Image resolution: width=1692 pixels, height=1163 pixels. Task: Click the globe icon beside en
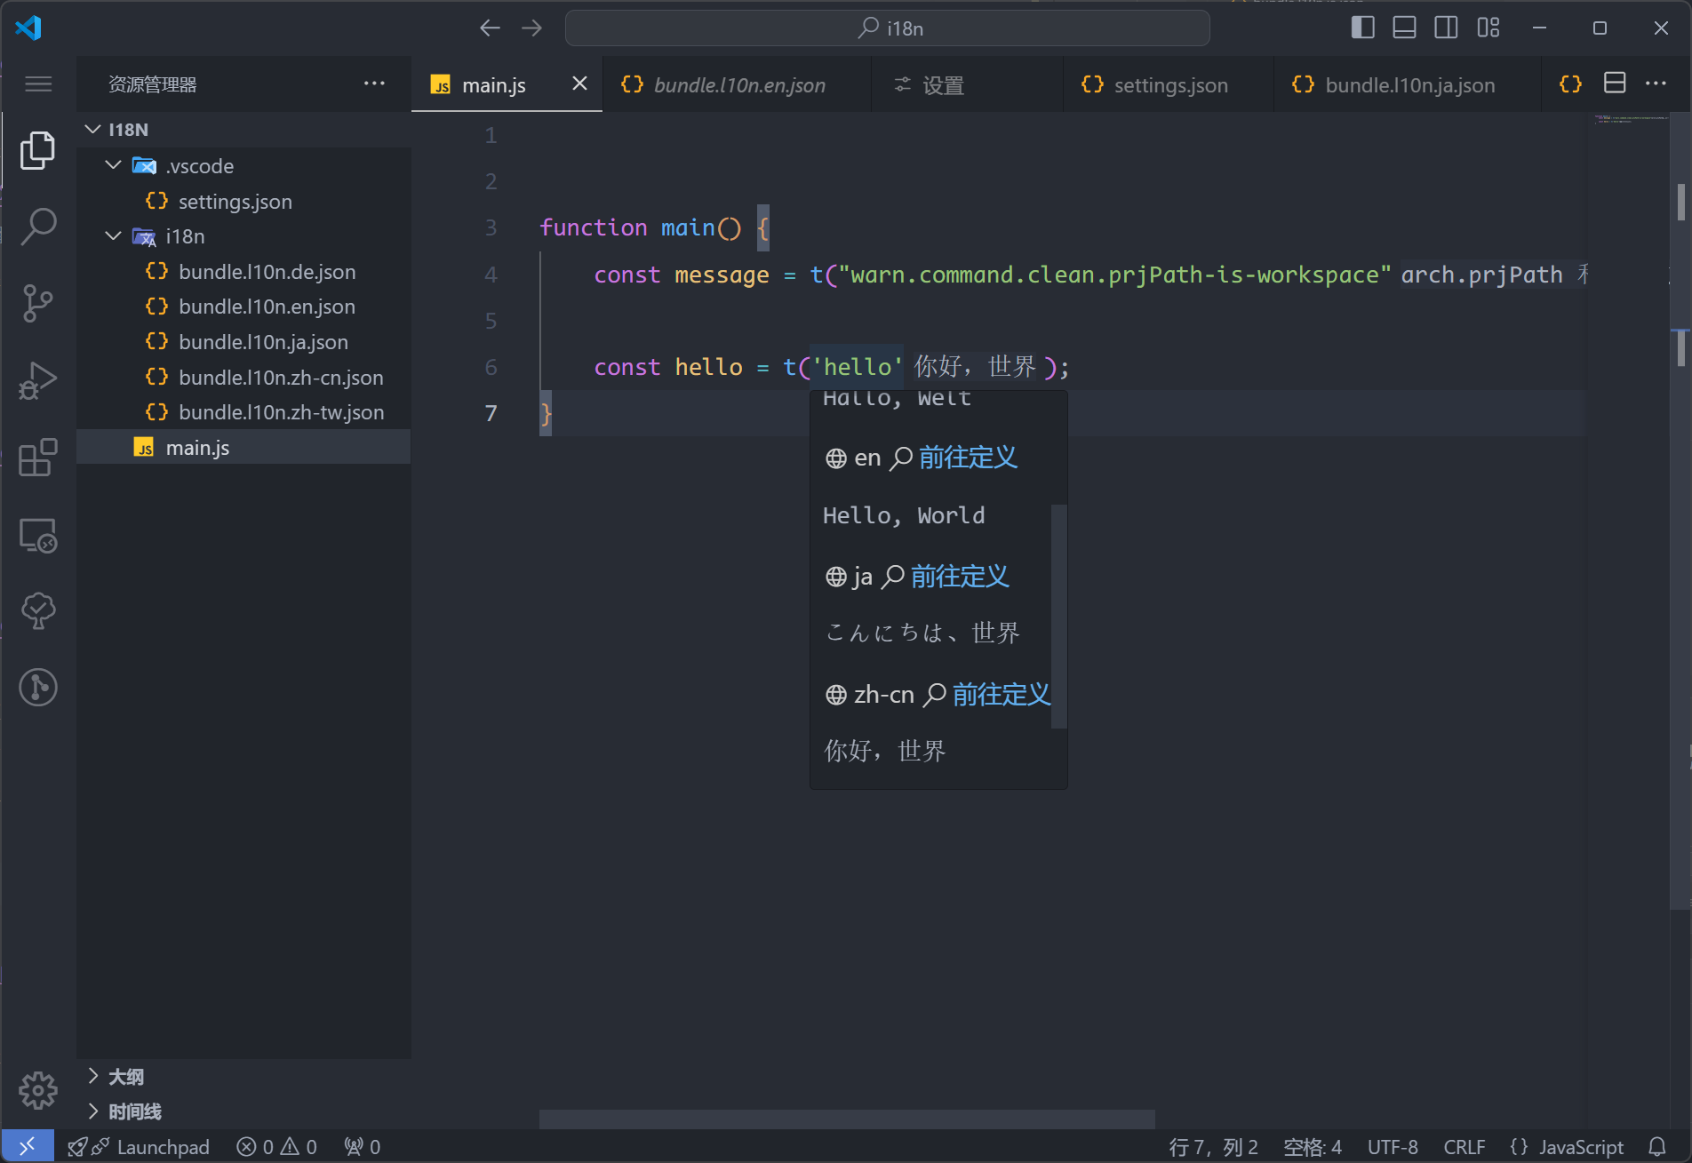(x=835, y=458)
